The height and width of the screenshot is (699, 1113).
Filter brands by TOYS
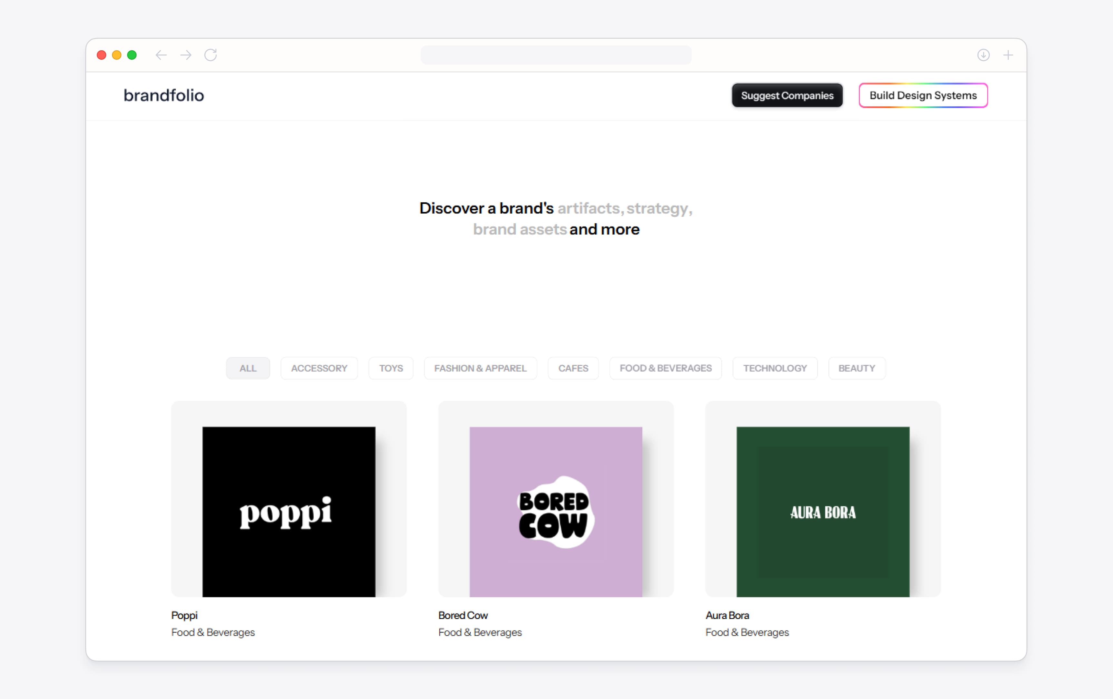tap(391, 368)
